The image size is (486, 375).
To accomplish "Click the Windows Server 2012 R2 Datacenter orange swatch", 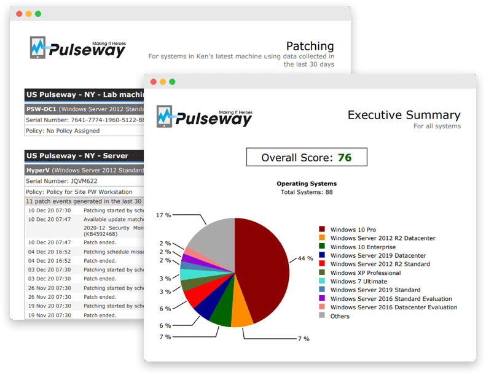I will [x=322, y=238].
